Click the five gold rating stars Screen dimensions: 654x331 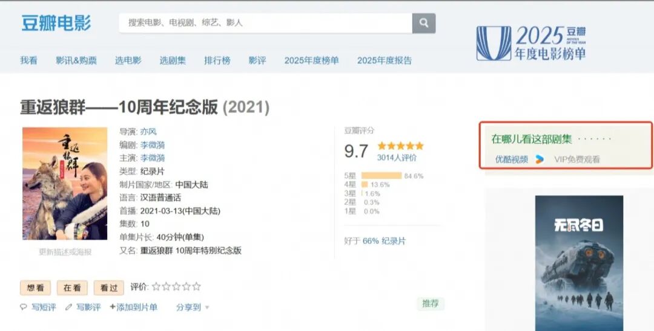click(x=400, y=146)
